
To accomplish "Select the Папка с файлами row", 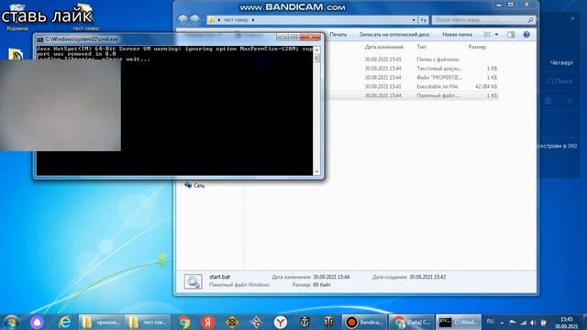I will point(412,60).
